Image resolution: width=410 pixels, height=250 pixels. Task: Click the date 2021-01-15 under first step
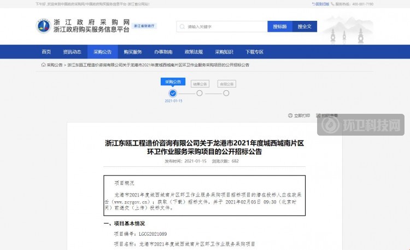click(173, 101)
